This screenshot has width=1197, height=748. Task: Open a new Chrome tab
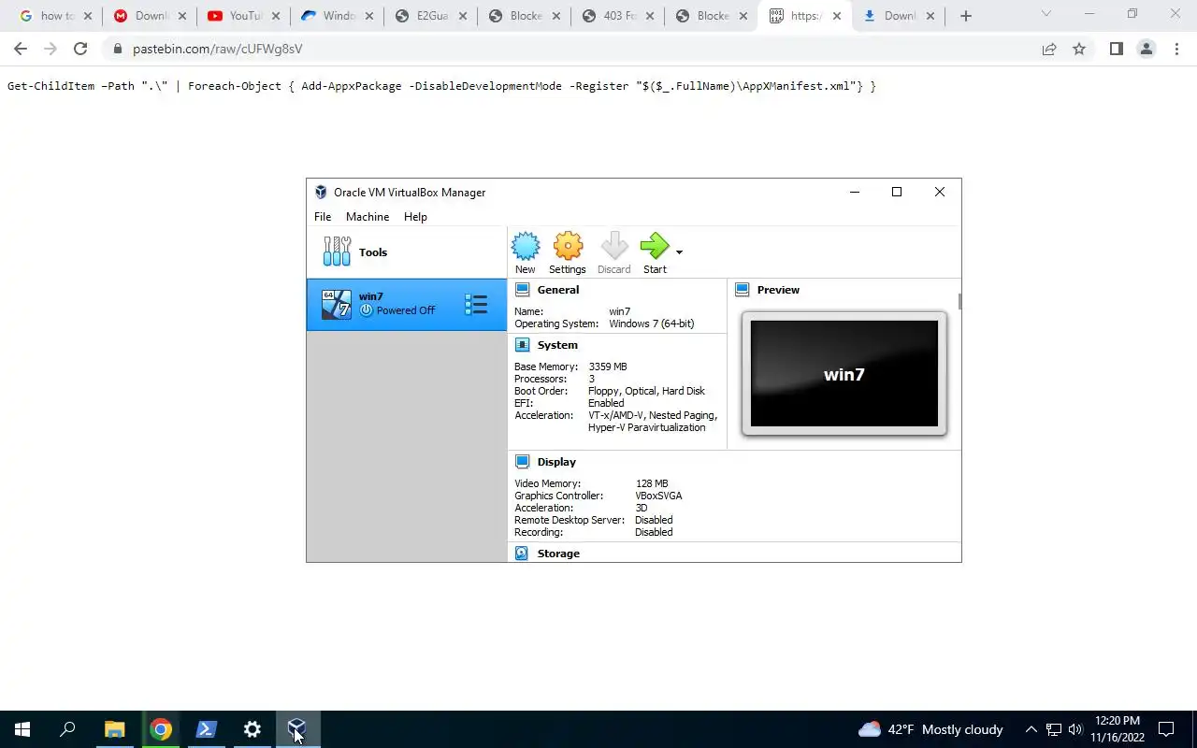966,16
